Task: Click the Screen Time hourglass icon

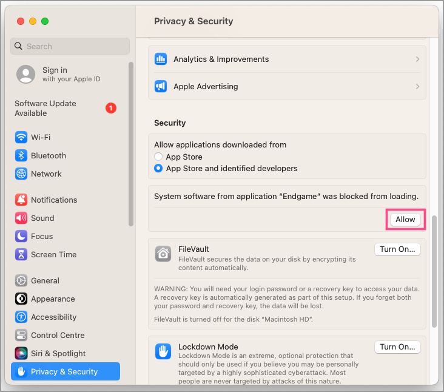Action: point(21,254)
